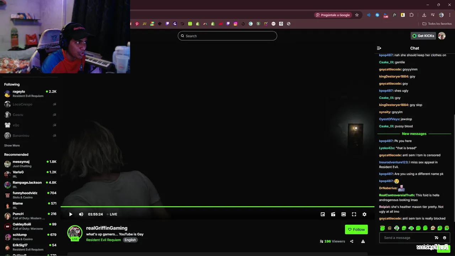Switch to theater mode
Viewport: 455px width, 256px height.
point(343,214)
